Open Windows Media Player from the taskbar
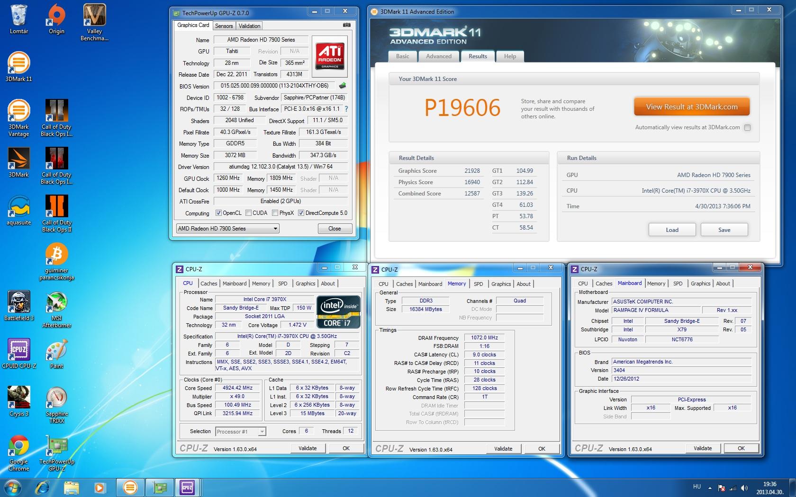The height and width of the screenshot is (497, 796). click(99, 487)
